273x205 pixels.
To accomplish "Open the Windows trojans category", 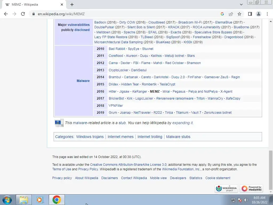I will (x=90, y=137).
